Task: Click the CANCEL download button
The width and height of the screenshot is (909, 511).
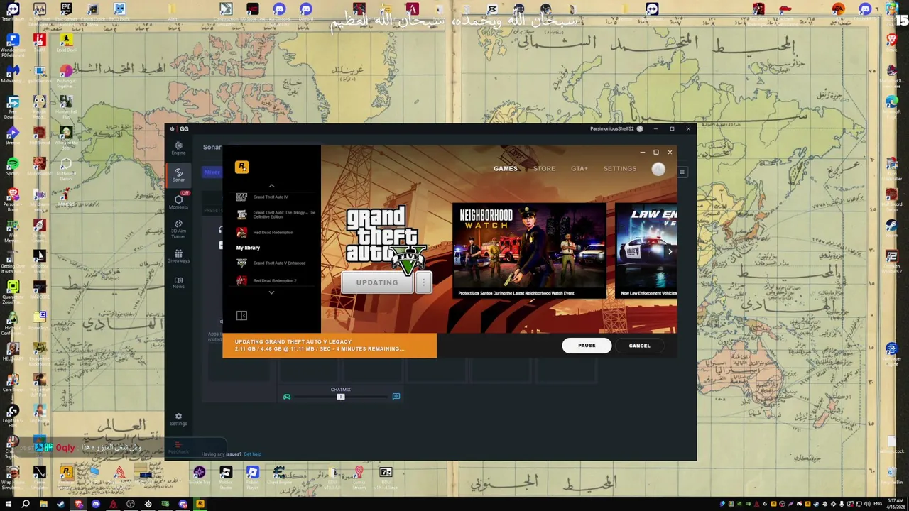Action: click(639, 346)
